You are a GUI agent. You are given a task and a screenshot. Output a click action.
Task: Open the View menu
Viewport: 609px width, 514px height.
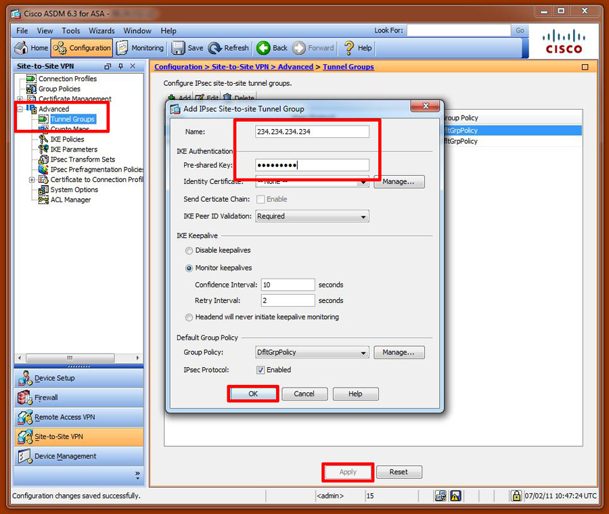[45, 30]
